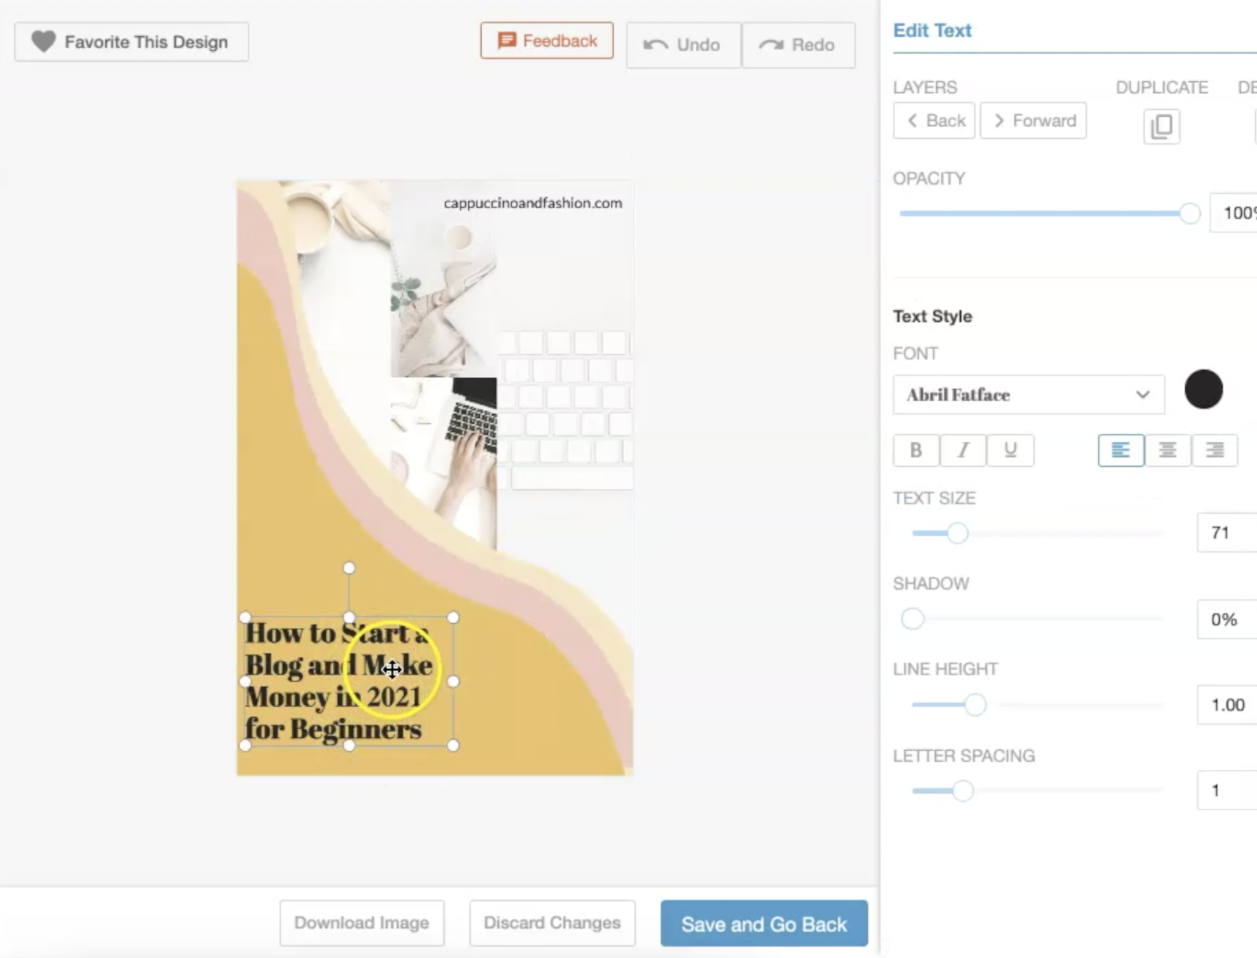1257x958 pixels.
Task: Send layer Back
Action: tap(934, 121)
